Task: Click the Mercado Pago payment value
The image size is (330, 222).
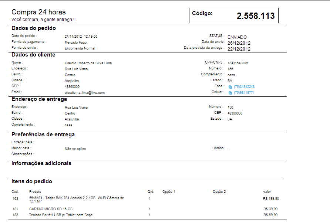Action: pyautogui.click(x=75, y=42)
